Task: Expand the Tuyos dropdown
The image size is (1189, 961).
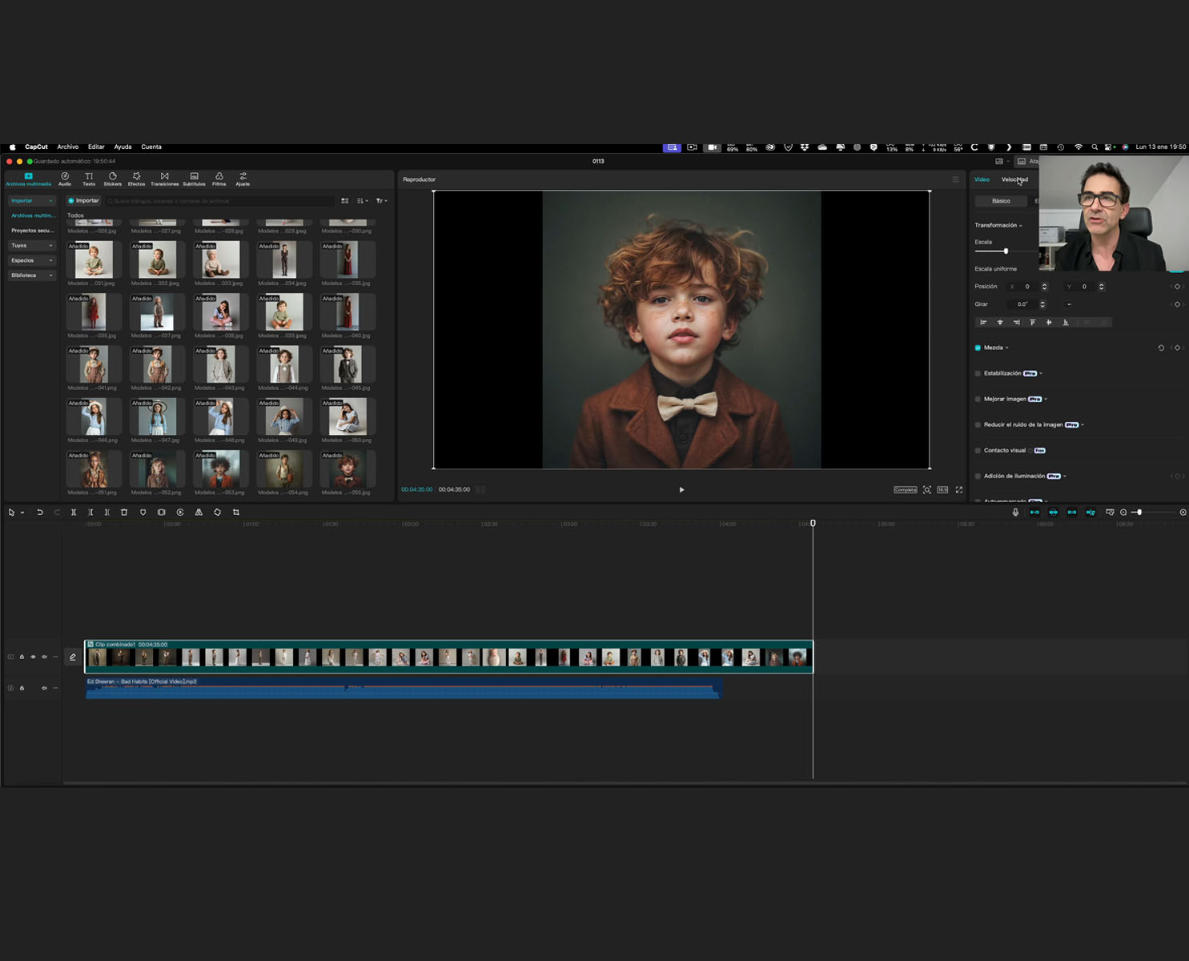Action: click(32, 246)
